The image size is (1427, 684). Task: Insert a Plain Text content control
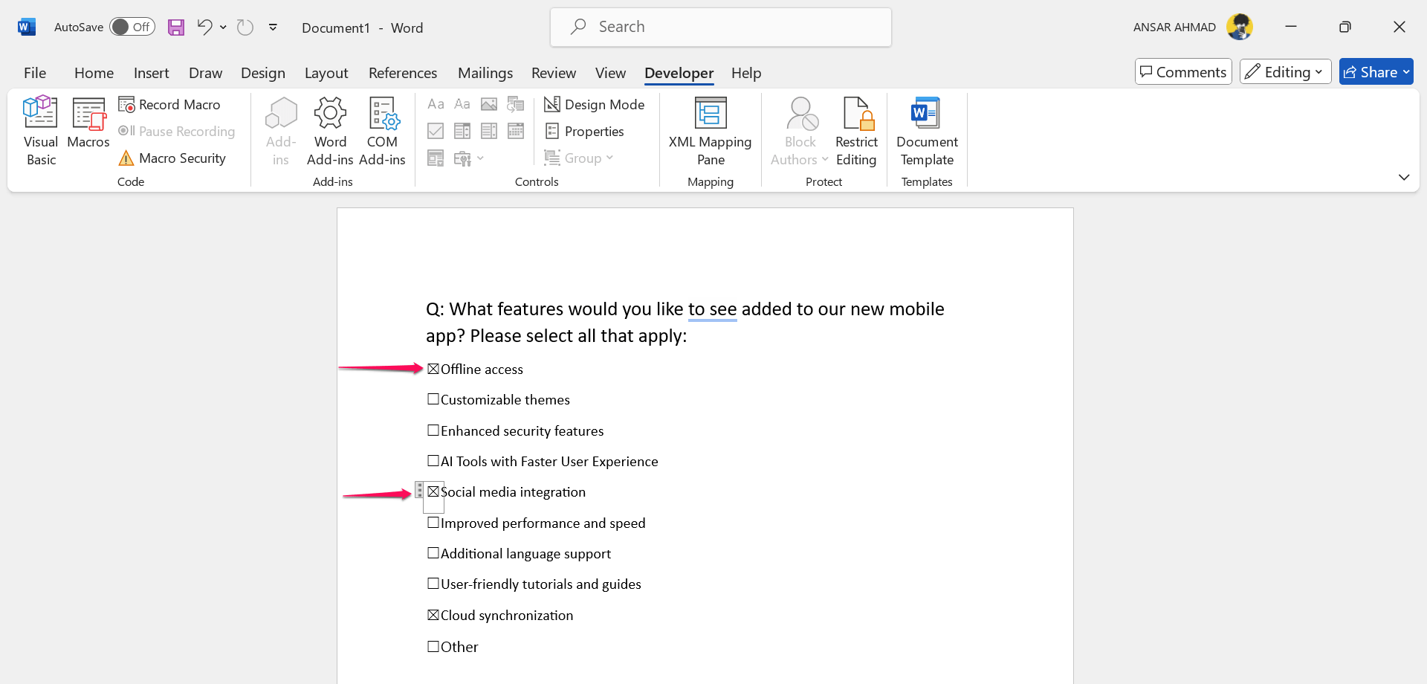coord(462,104)
